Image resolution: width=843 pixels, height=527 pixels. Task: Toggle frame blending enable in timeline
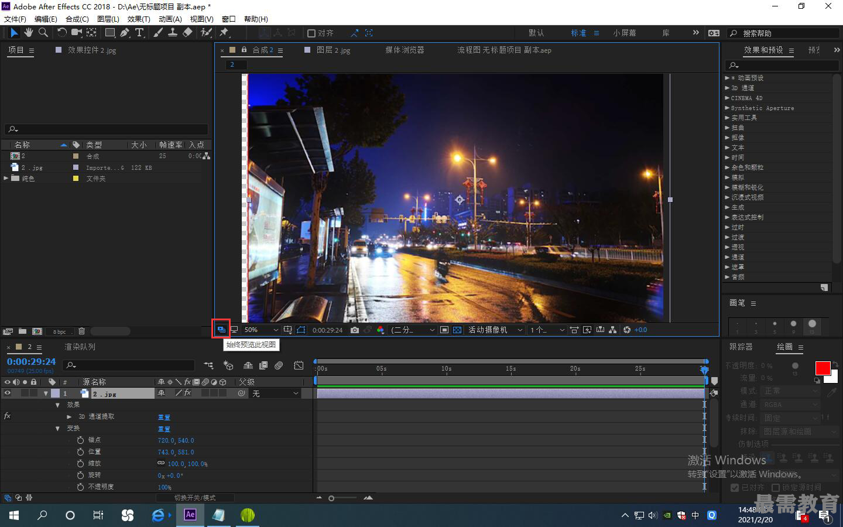pos(263,365)
